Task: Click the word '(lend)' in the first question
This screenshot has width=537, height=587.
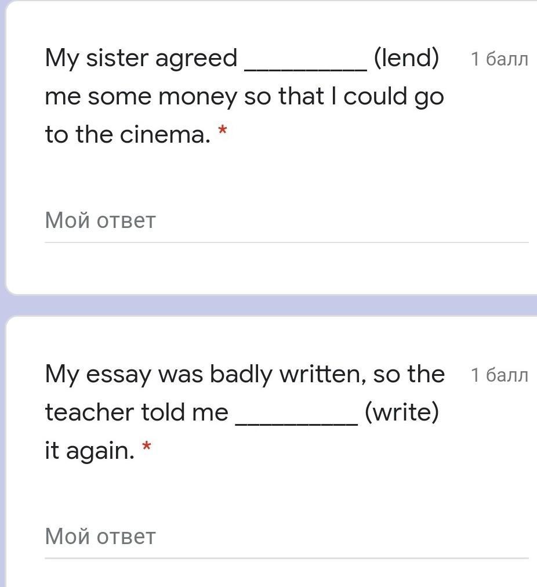Action: [407, 59]
